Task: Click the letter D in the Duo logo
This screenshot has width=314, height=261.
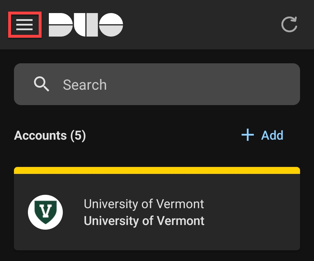Action: 60,25
